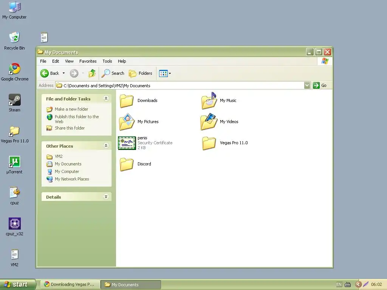Image resolution: width=387 pixels, height=290 pixels.
Task: Go up one folder level icon
Action: [x=92, y=73]
